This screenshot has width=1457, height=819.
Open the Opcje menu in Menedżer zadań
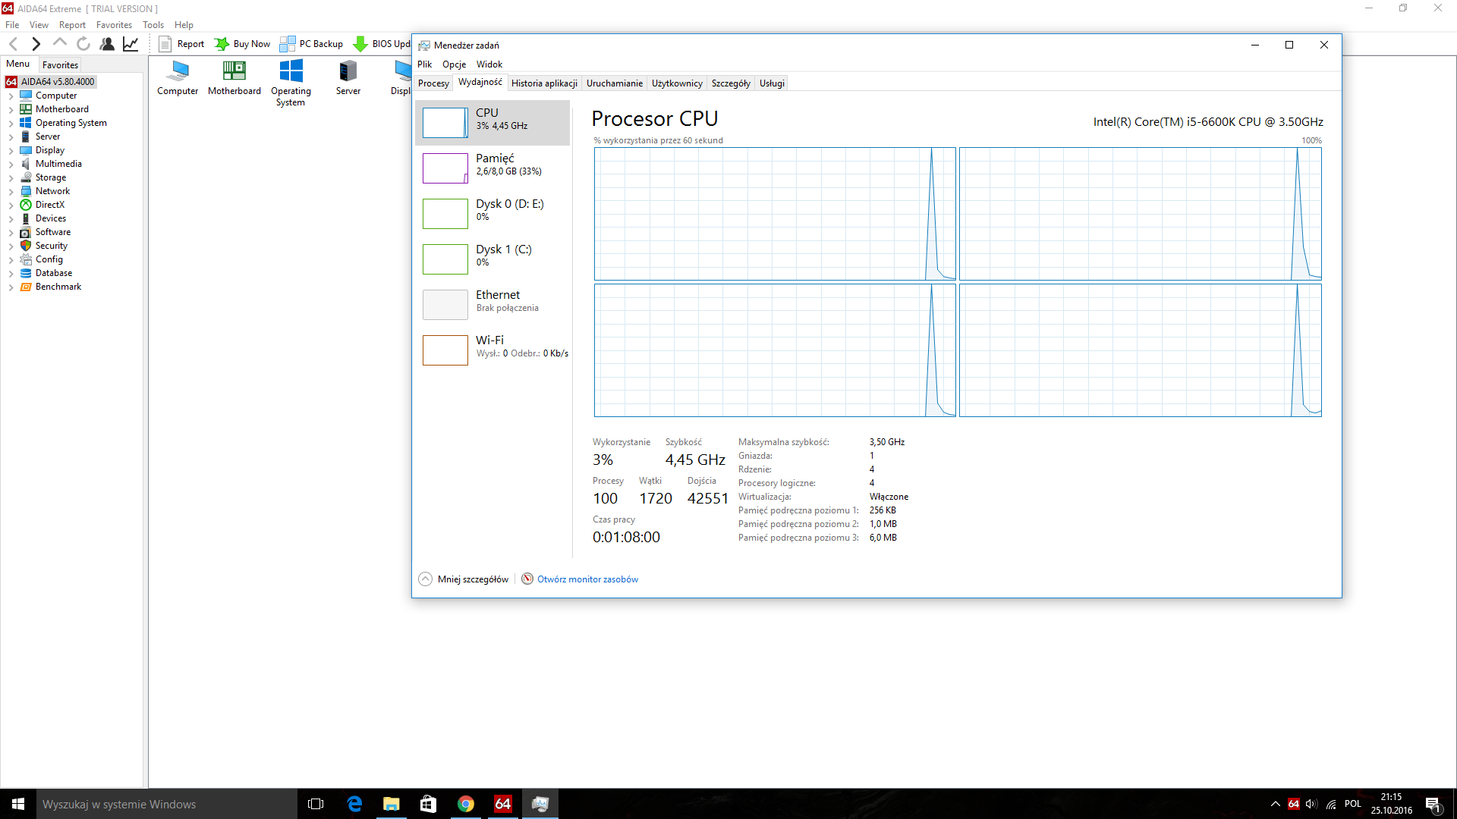[x=454, y=64]
